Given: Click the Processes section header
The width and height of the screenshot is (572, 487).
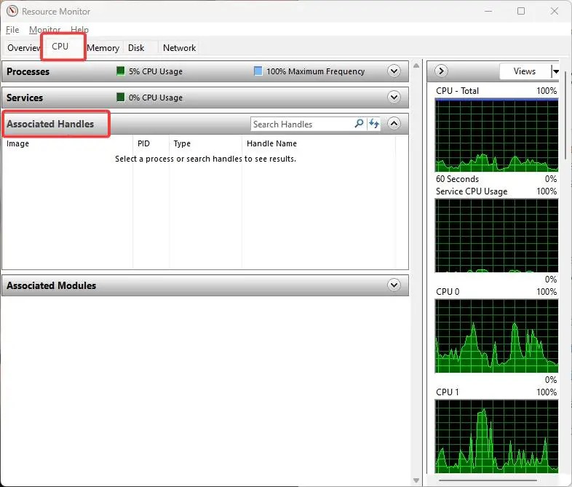Looking at the screenshot, I should (x=205, y=71).
